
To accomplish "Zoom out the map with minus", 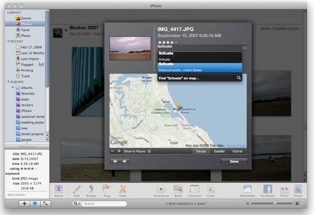I will pyautogui.click(x=113, y=151).
